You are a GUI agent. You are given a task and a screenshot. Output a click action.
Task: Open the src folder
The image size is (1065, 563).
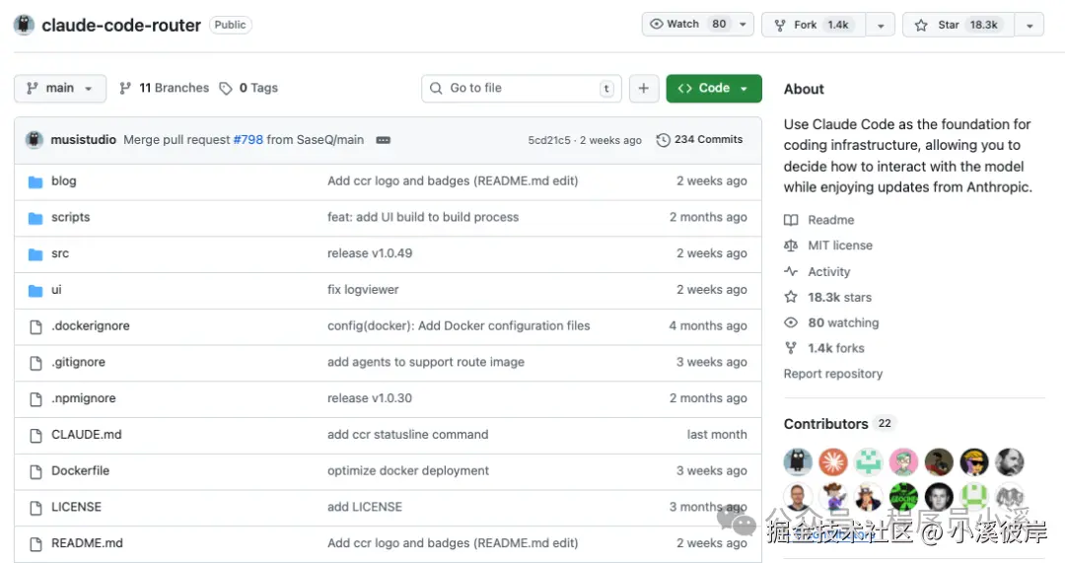[60, 252]
